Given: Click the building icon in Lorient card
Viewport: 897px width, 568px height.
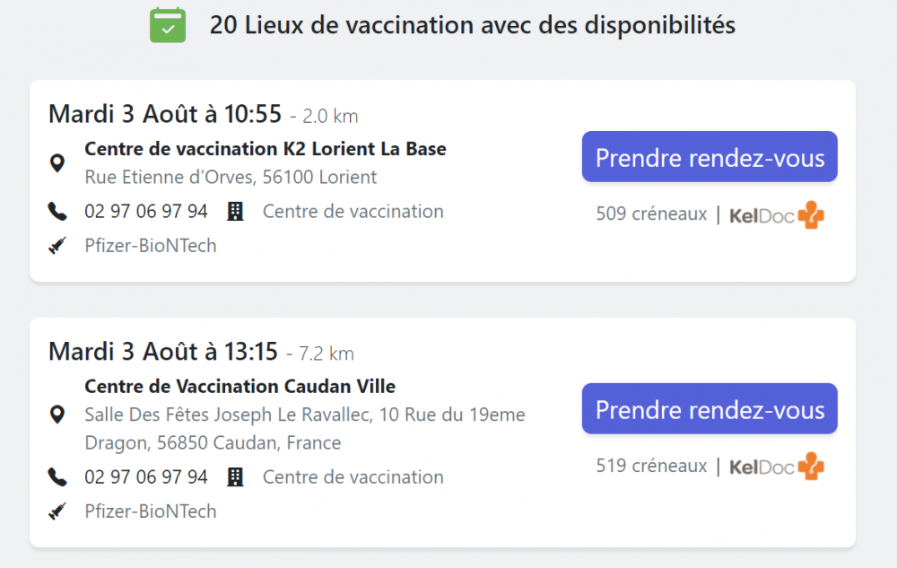Looking at the screenshot, I should [235, 212].
